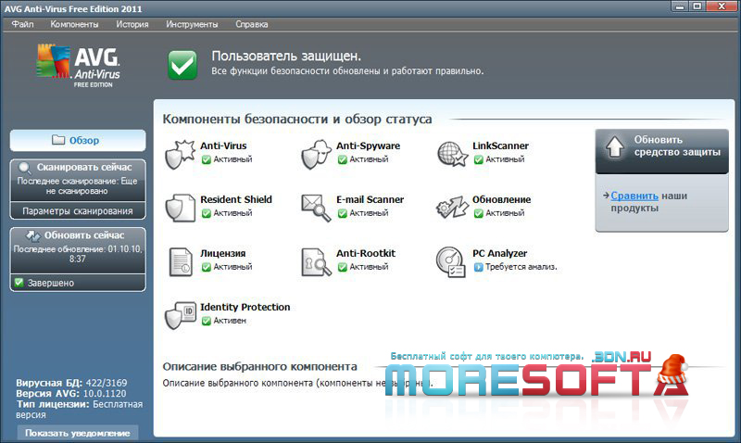Click the Версия AVG 10.0.1120 text

(x=71, y=393)
